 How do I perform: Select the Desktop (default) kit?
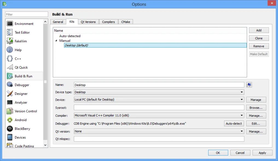pyautogui.click(x=155, y=45)
